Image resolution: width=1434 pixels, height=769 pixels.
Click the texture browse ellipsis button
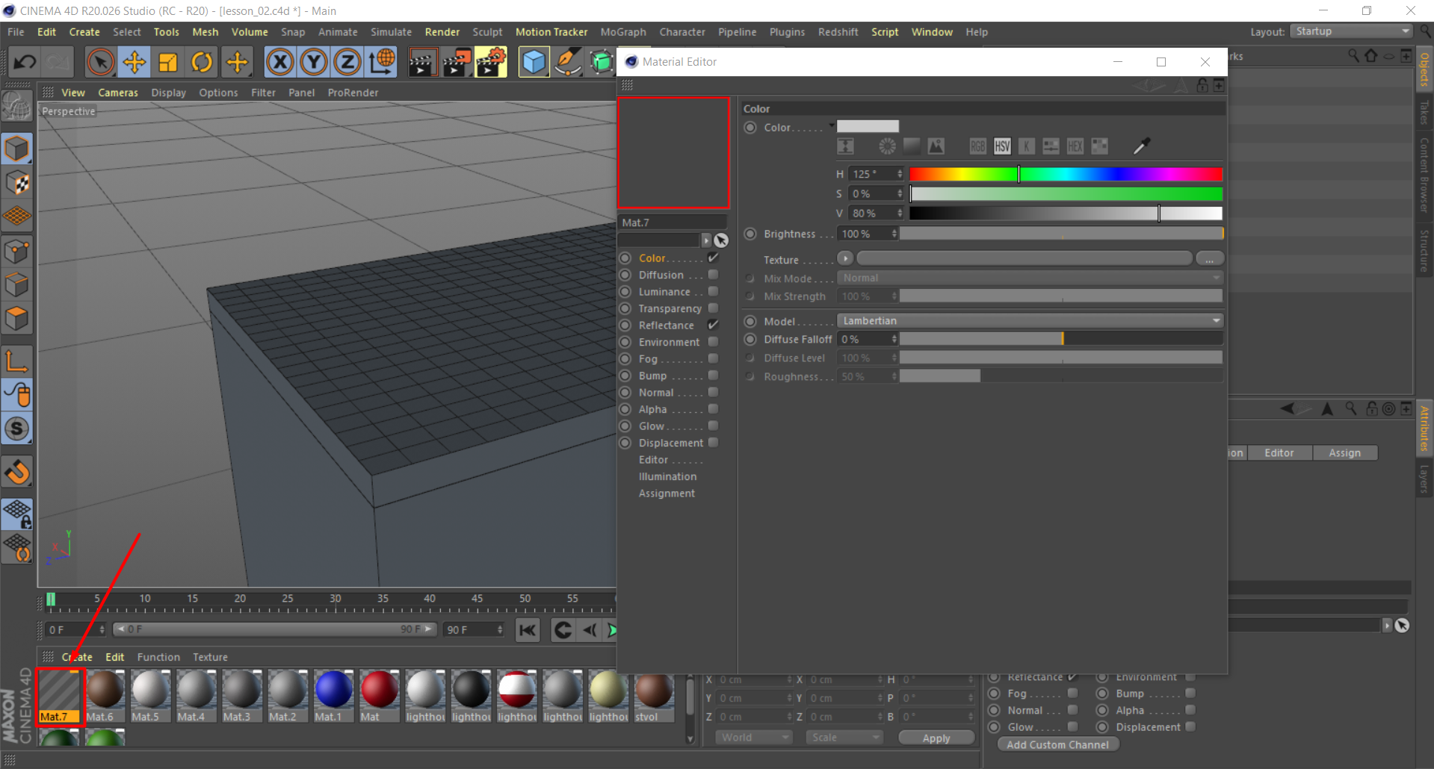click(1209, 259)
